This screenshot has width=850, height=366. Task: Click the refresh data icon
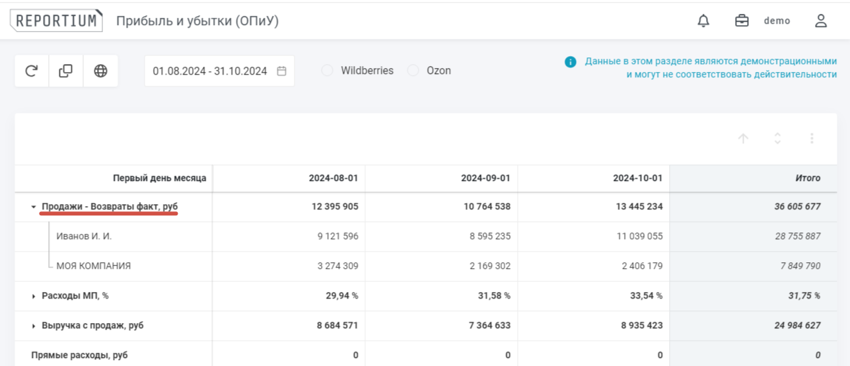[x=32, y=71]
